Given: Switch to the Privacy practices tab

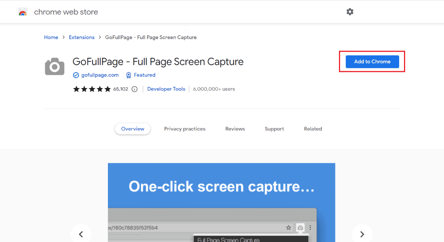Looking at the screenshot, I should (185, 129).
